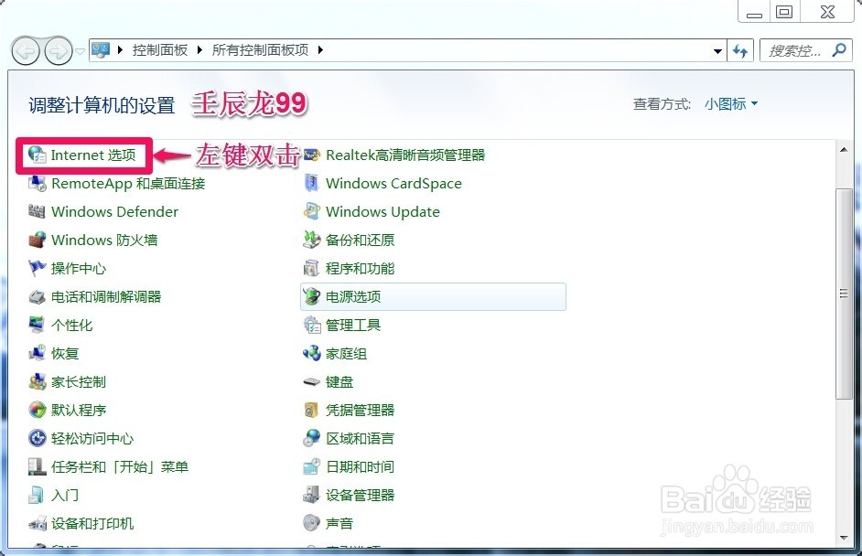Click the 设备和打印机 printer icon

click(37, 524)
